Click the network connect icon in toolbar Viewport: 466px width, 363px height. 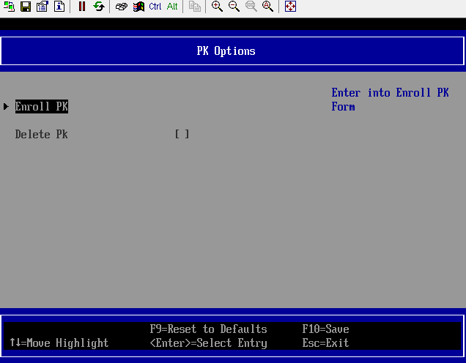click(9, 7)
